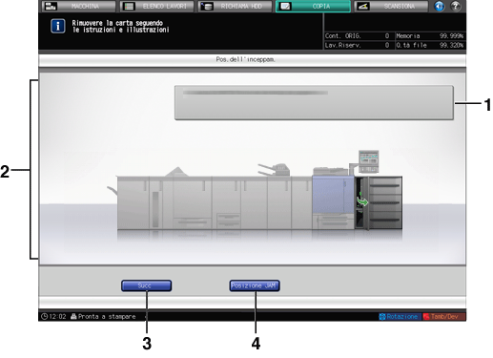493x358 pixels.
Task: Switch to the ELENCO LAVORI tab
Action: (x=156, y=6)
